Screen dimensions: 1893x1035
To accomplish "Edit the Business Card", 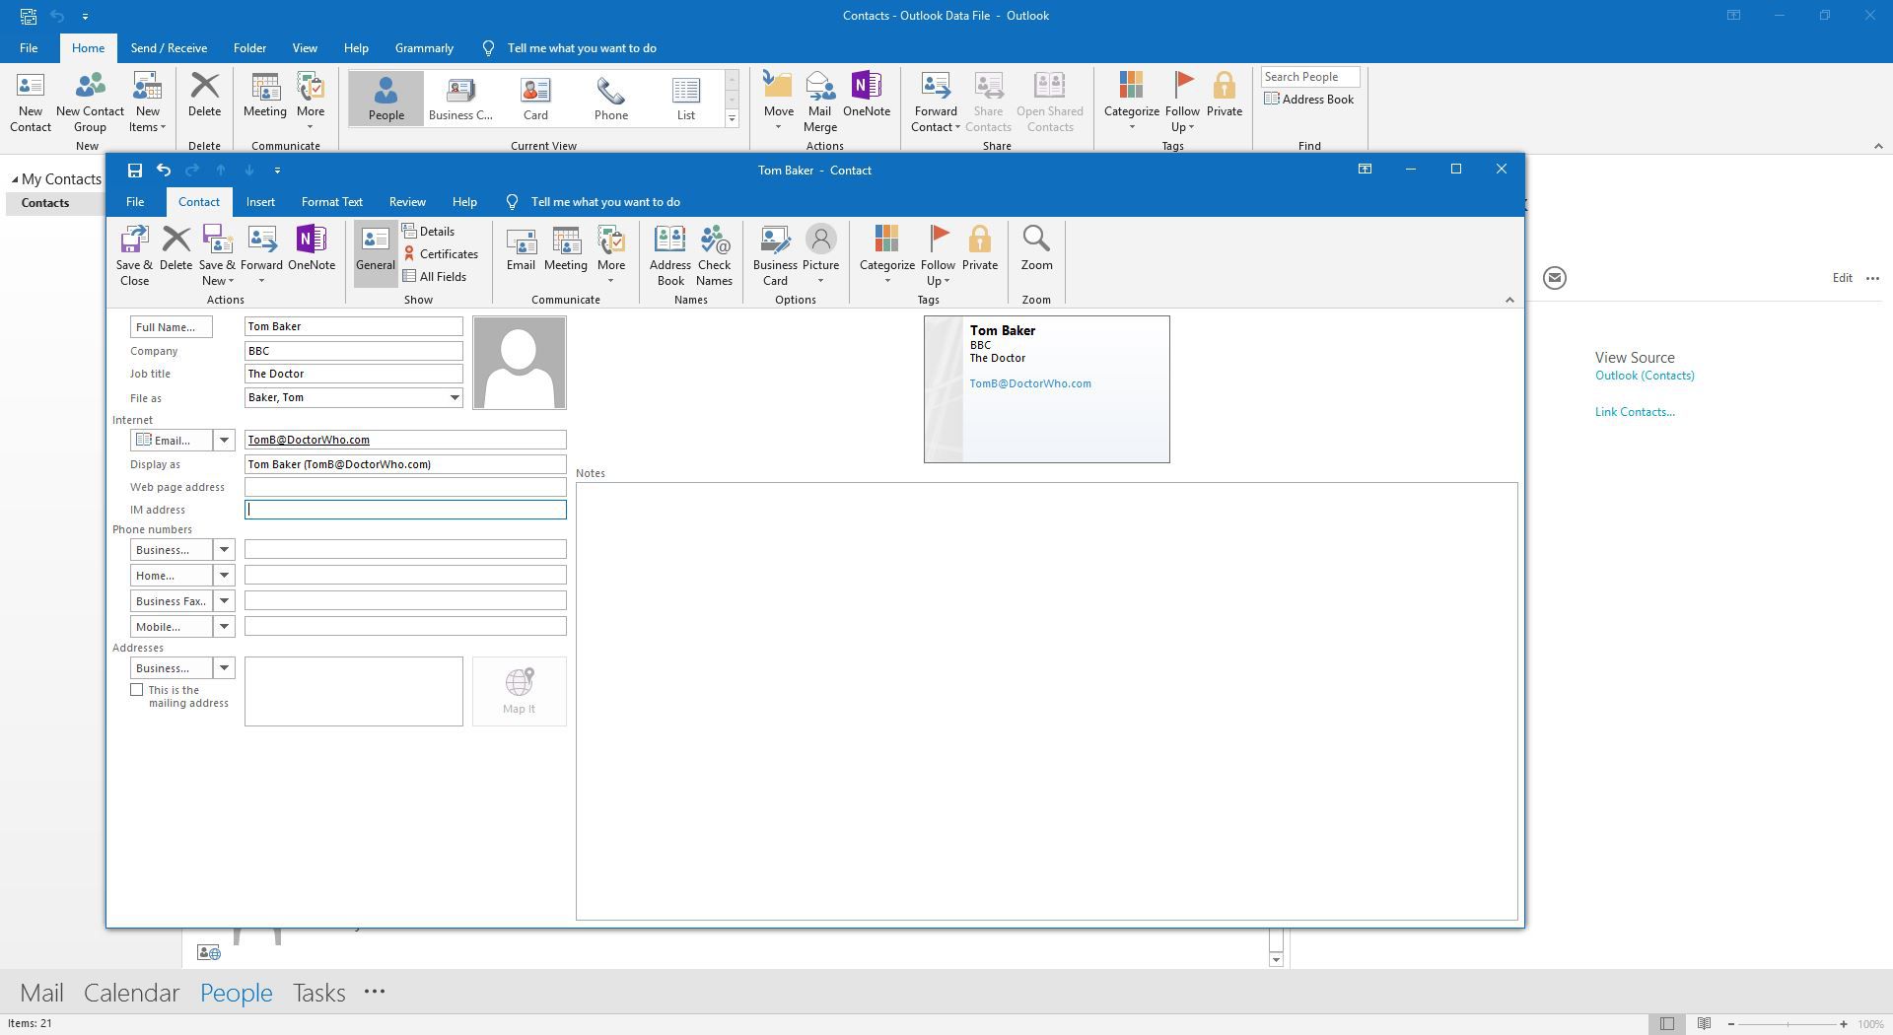I will (x=775, y=255).
